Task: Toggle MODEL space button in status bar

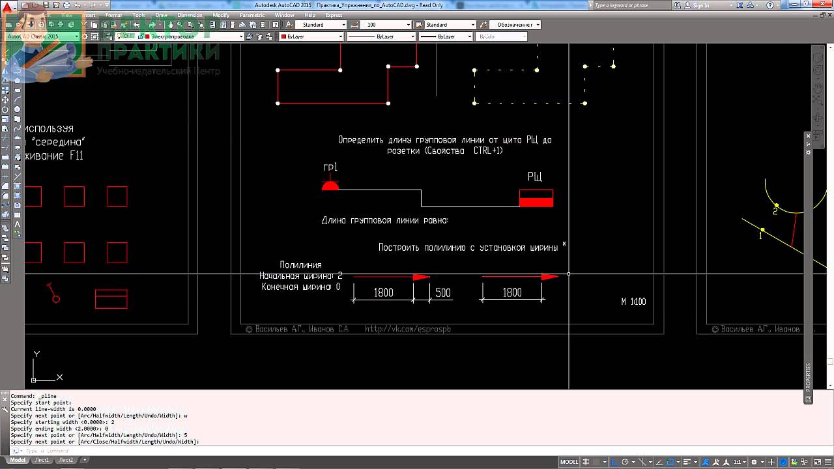Action: point(569,462)
